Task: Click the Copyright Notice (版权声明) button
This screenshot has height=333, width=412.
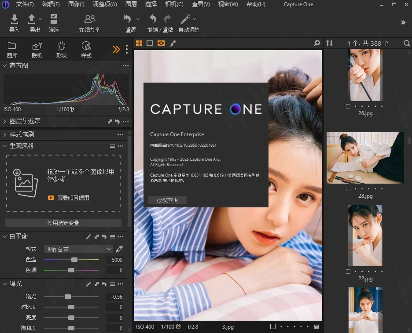Action: click(167, 200)
